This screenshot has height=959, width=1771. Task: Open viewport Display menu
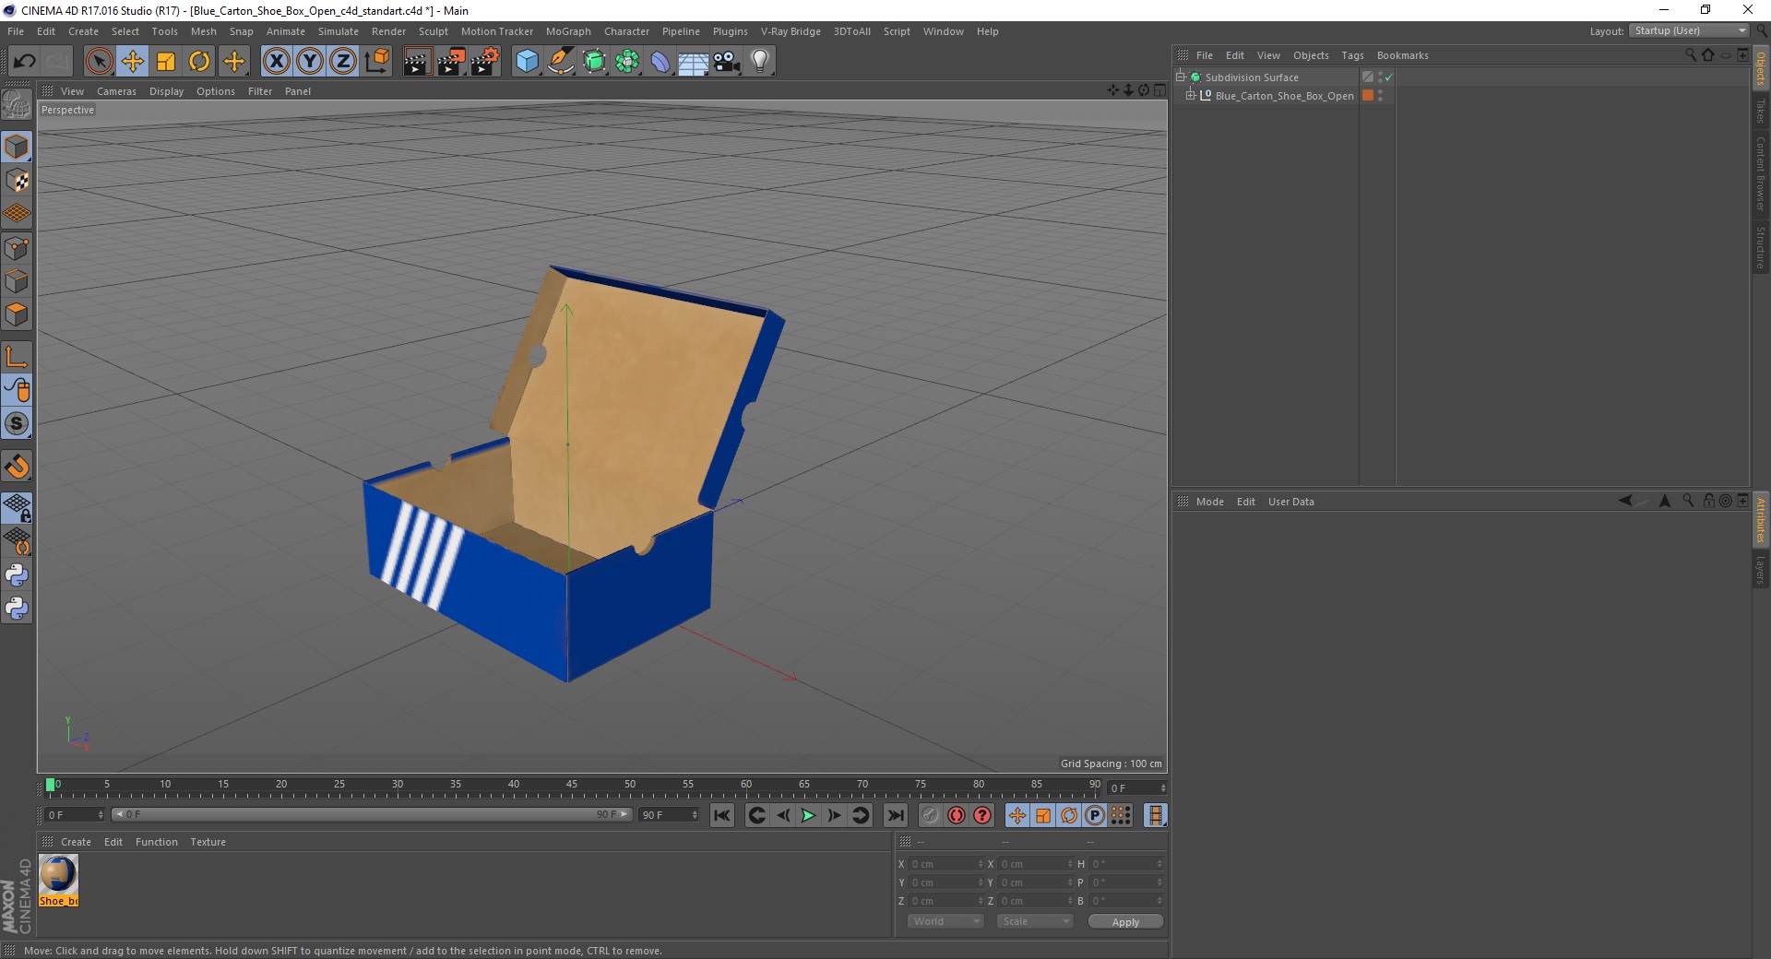click(166, 91)
